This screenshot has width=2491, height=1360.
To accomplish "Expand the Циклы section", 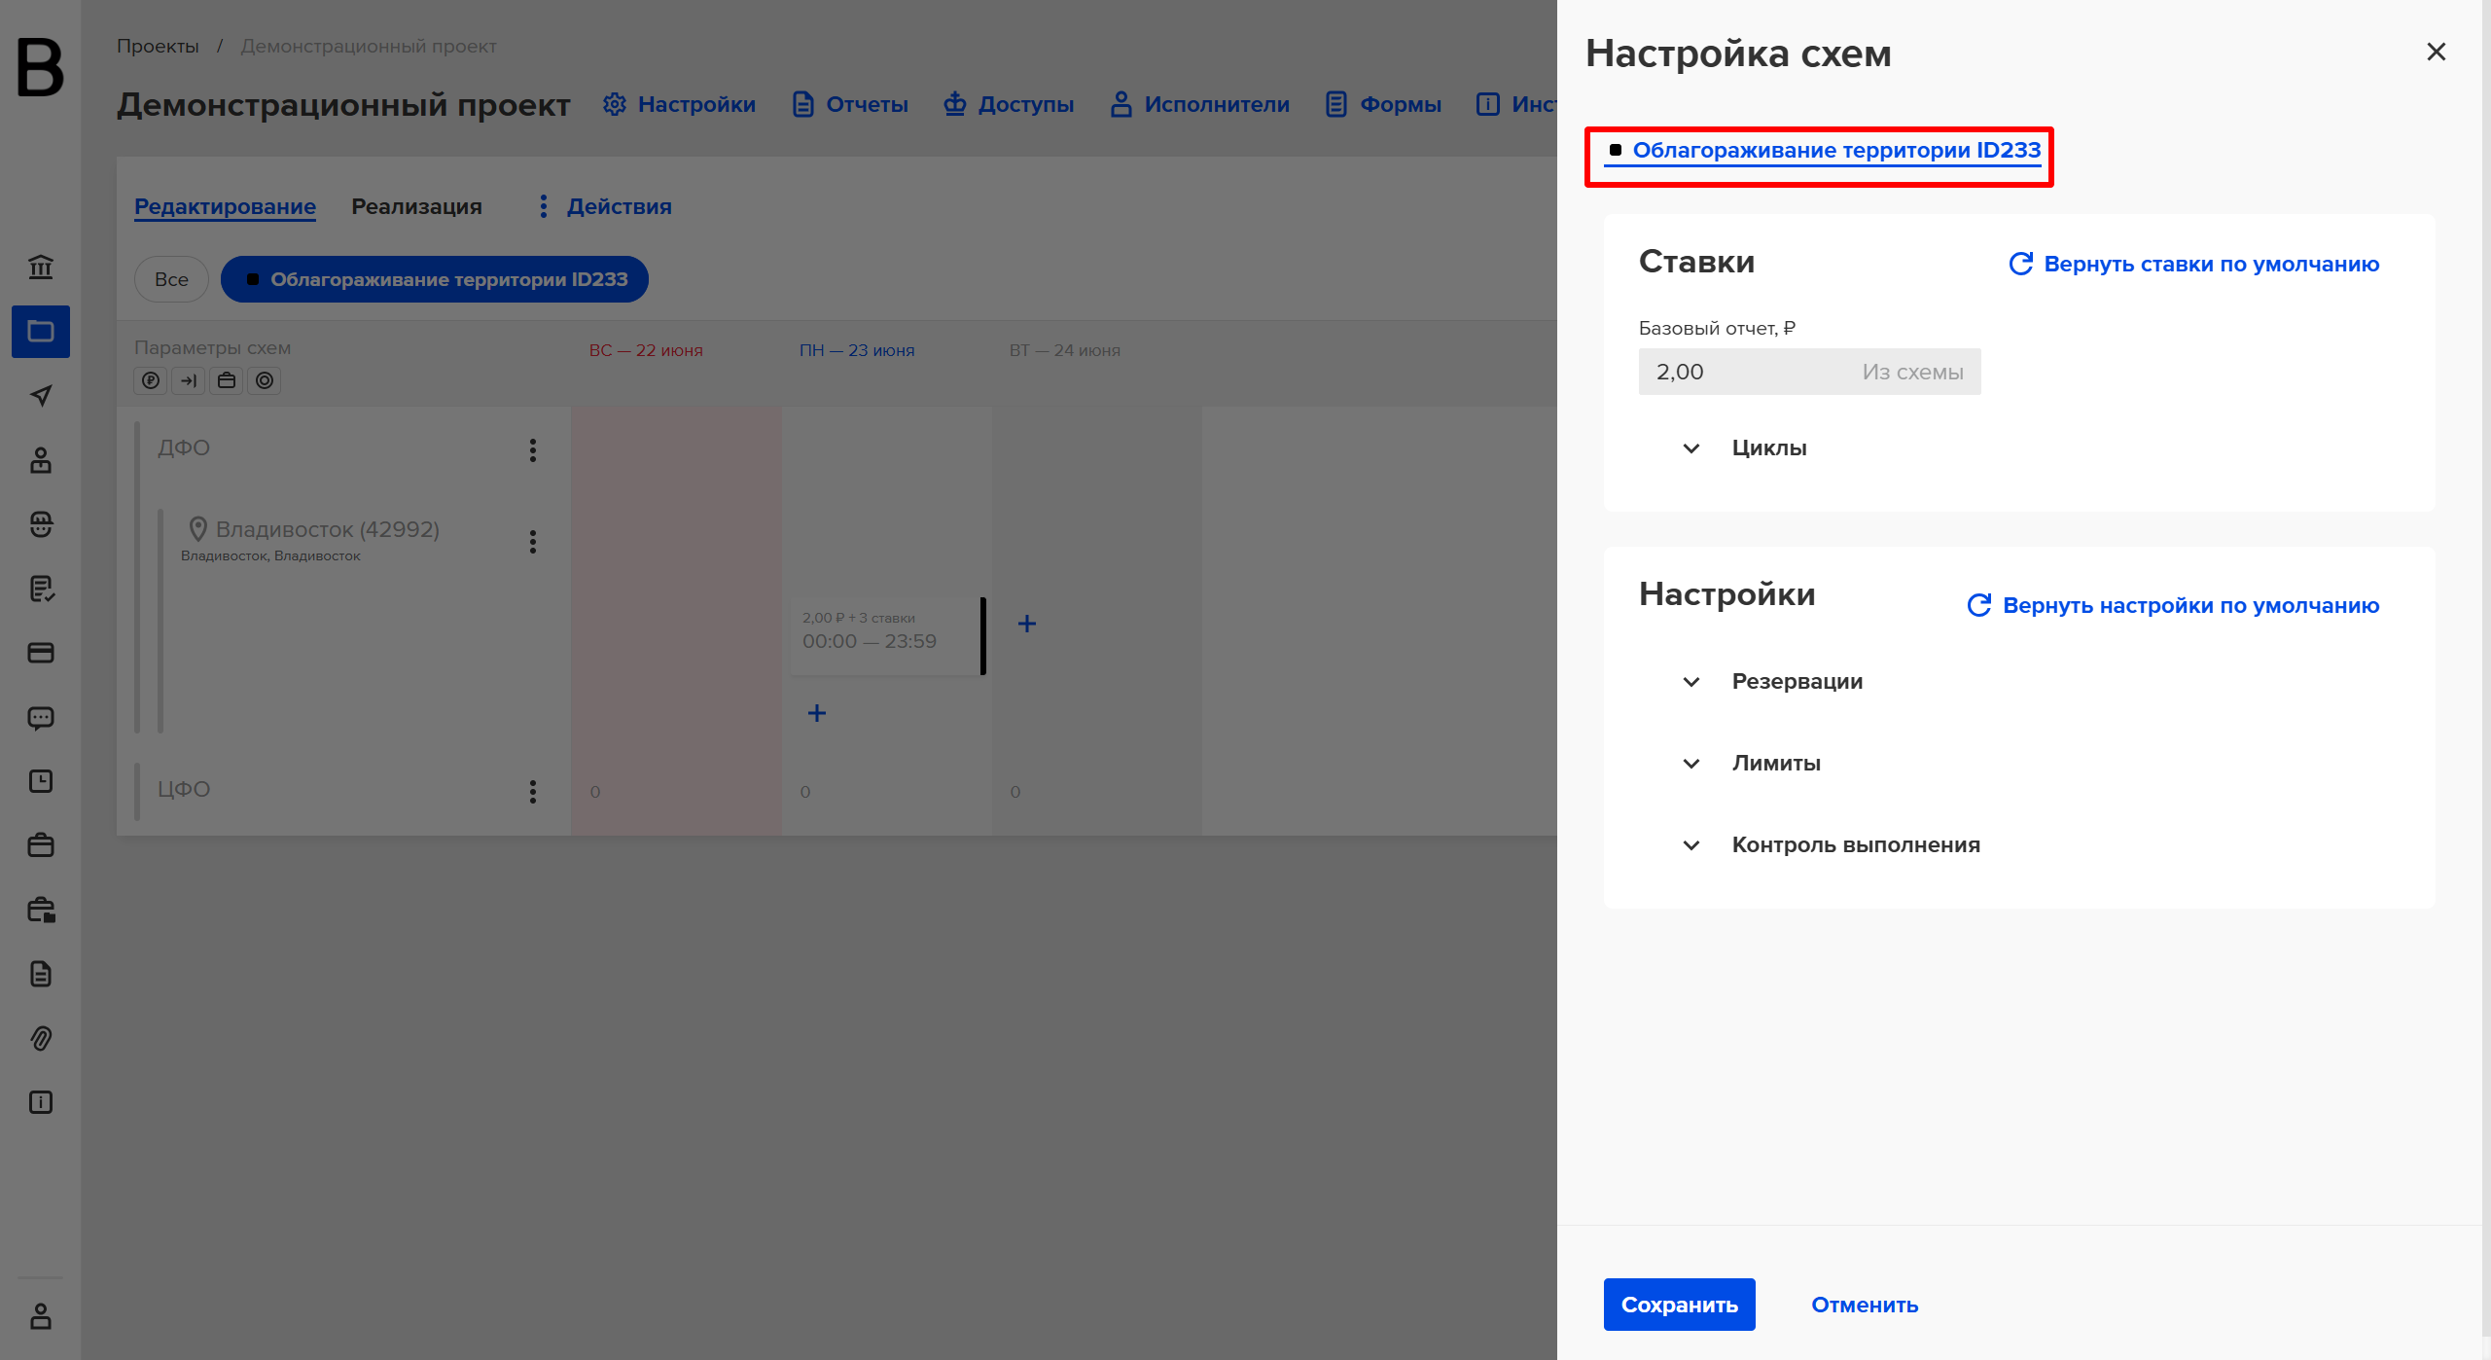I will [x=1744, y=448].
